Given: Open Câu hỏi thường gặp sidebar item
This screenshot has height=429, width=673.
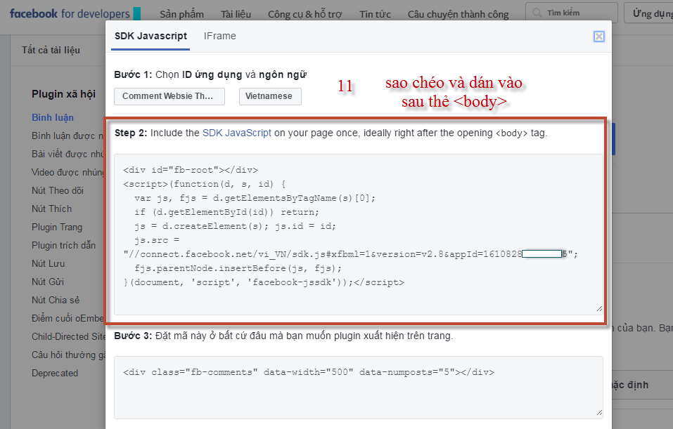Looking at the screenshot, I should (68, 355).
